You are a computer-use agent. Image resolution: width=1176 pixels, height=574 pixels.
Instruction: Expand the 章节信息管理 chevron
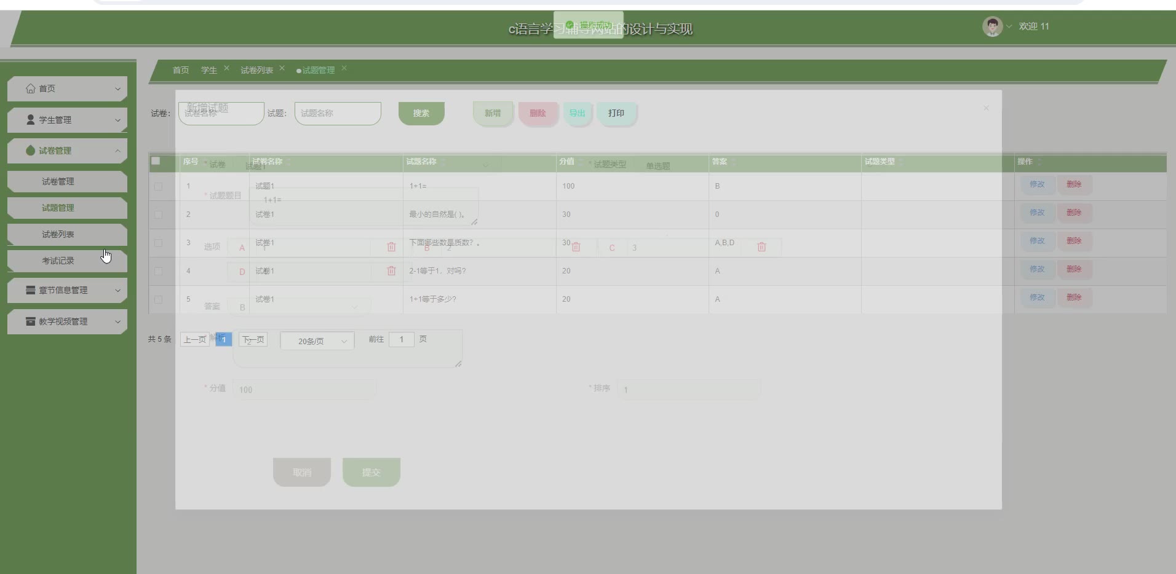[x=117, y=291]
